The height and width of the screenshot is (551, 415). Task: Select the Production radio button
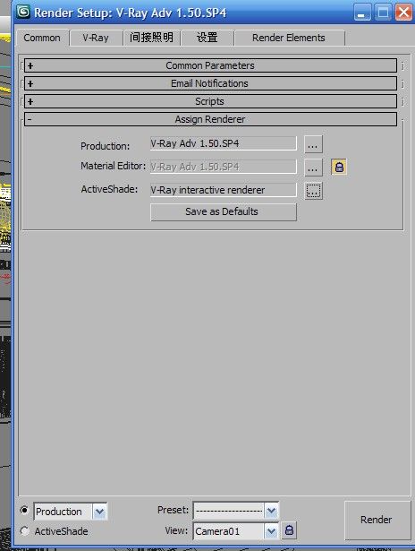[x=24, y=510]
